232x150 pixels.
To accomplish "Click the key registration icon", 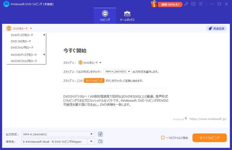I will tap(186, 4).
